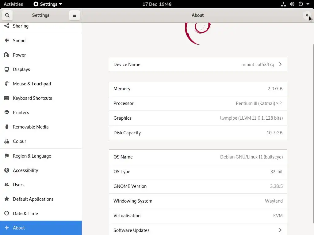Image resolution: width=314 pixels, height=235 pixels.
Task: Open the system menu dropdown arrow
Action: tap(308, 4)
